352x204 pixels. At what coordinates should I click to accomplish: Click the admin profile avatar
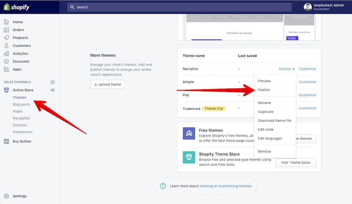point(308,7)
